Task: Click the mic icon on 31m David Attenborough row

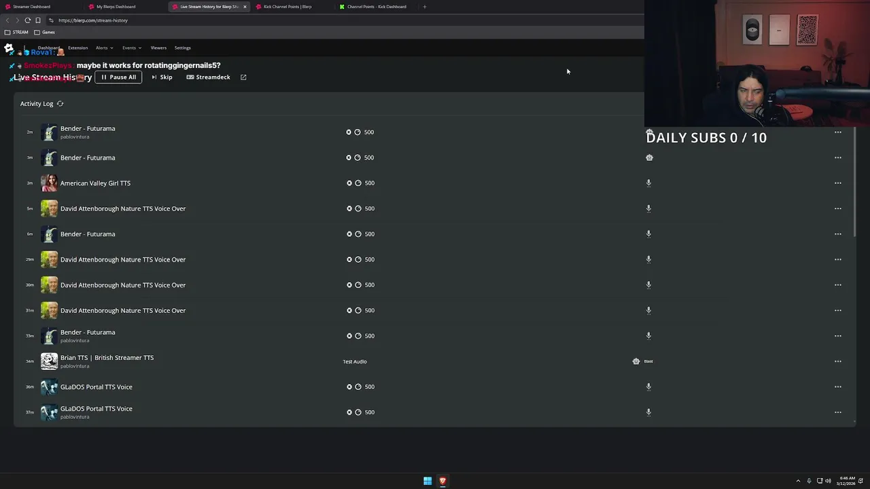Action: click(x=648, y=310)
